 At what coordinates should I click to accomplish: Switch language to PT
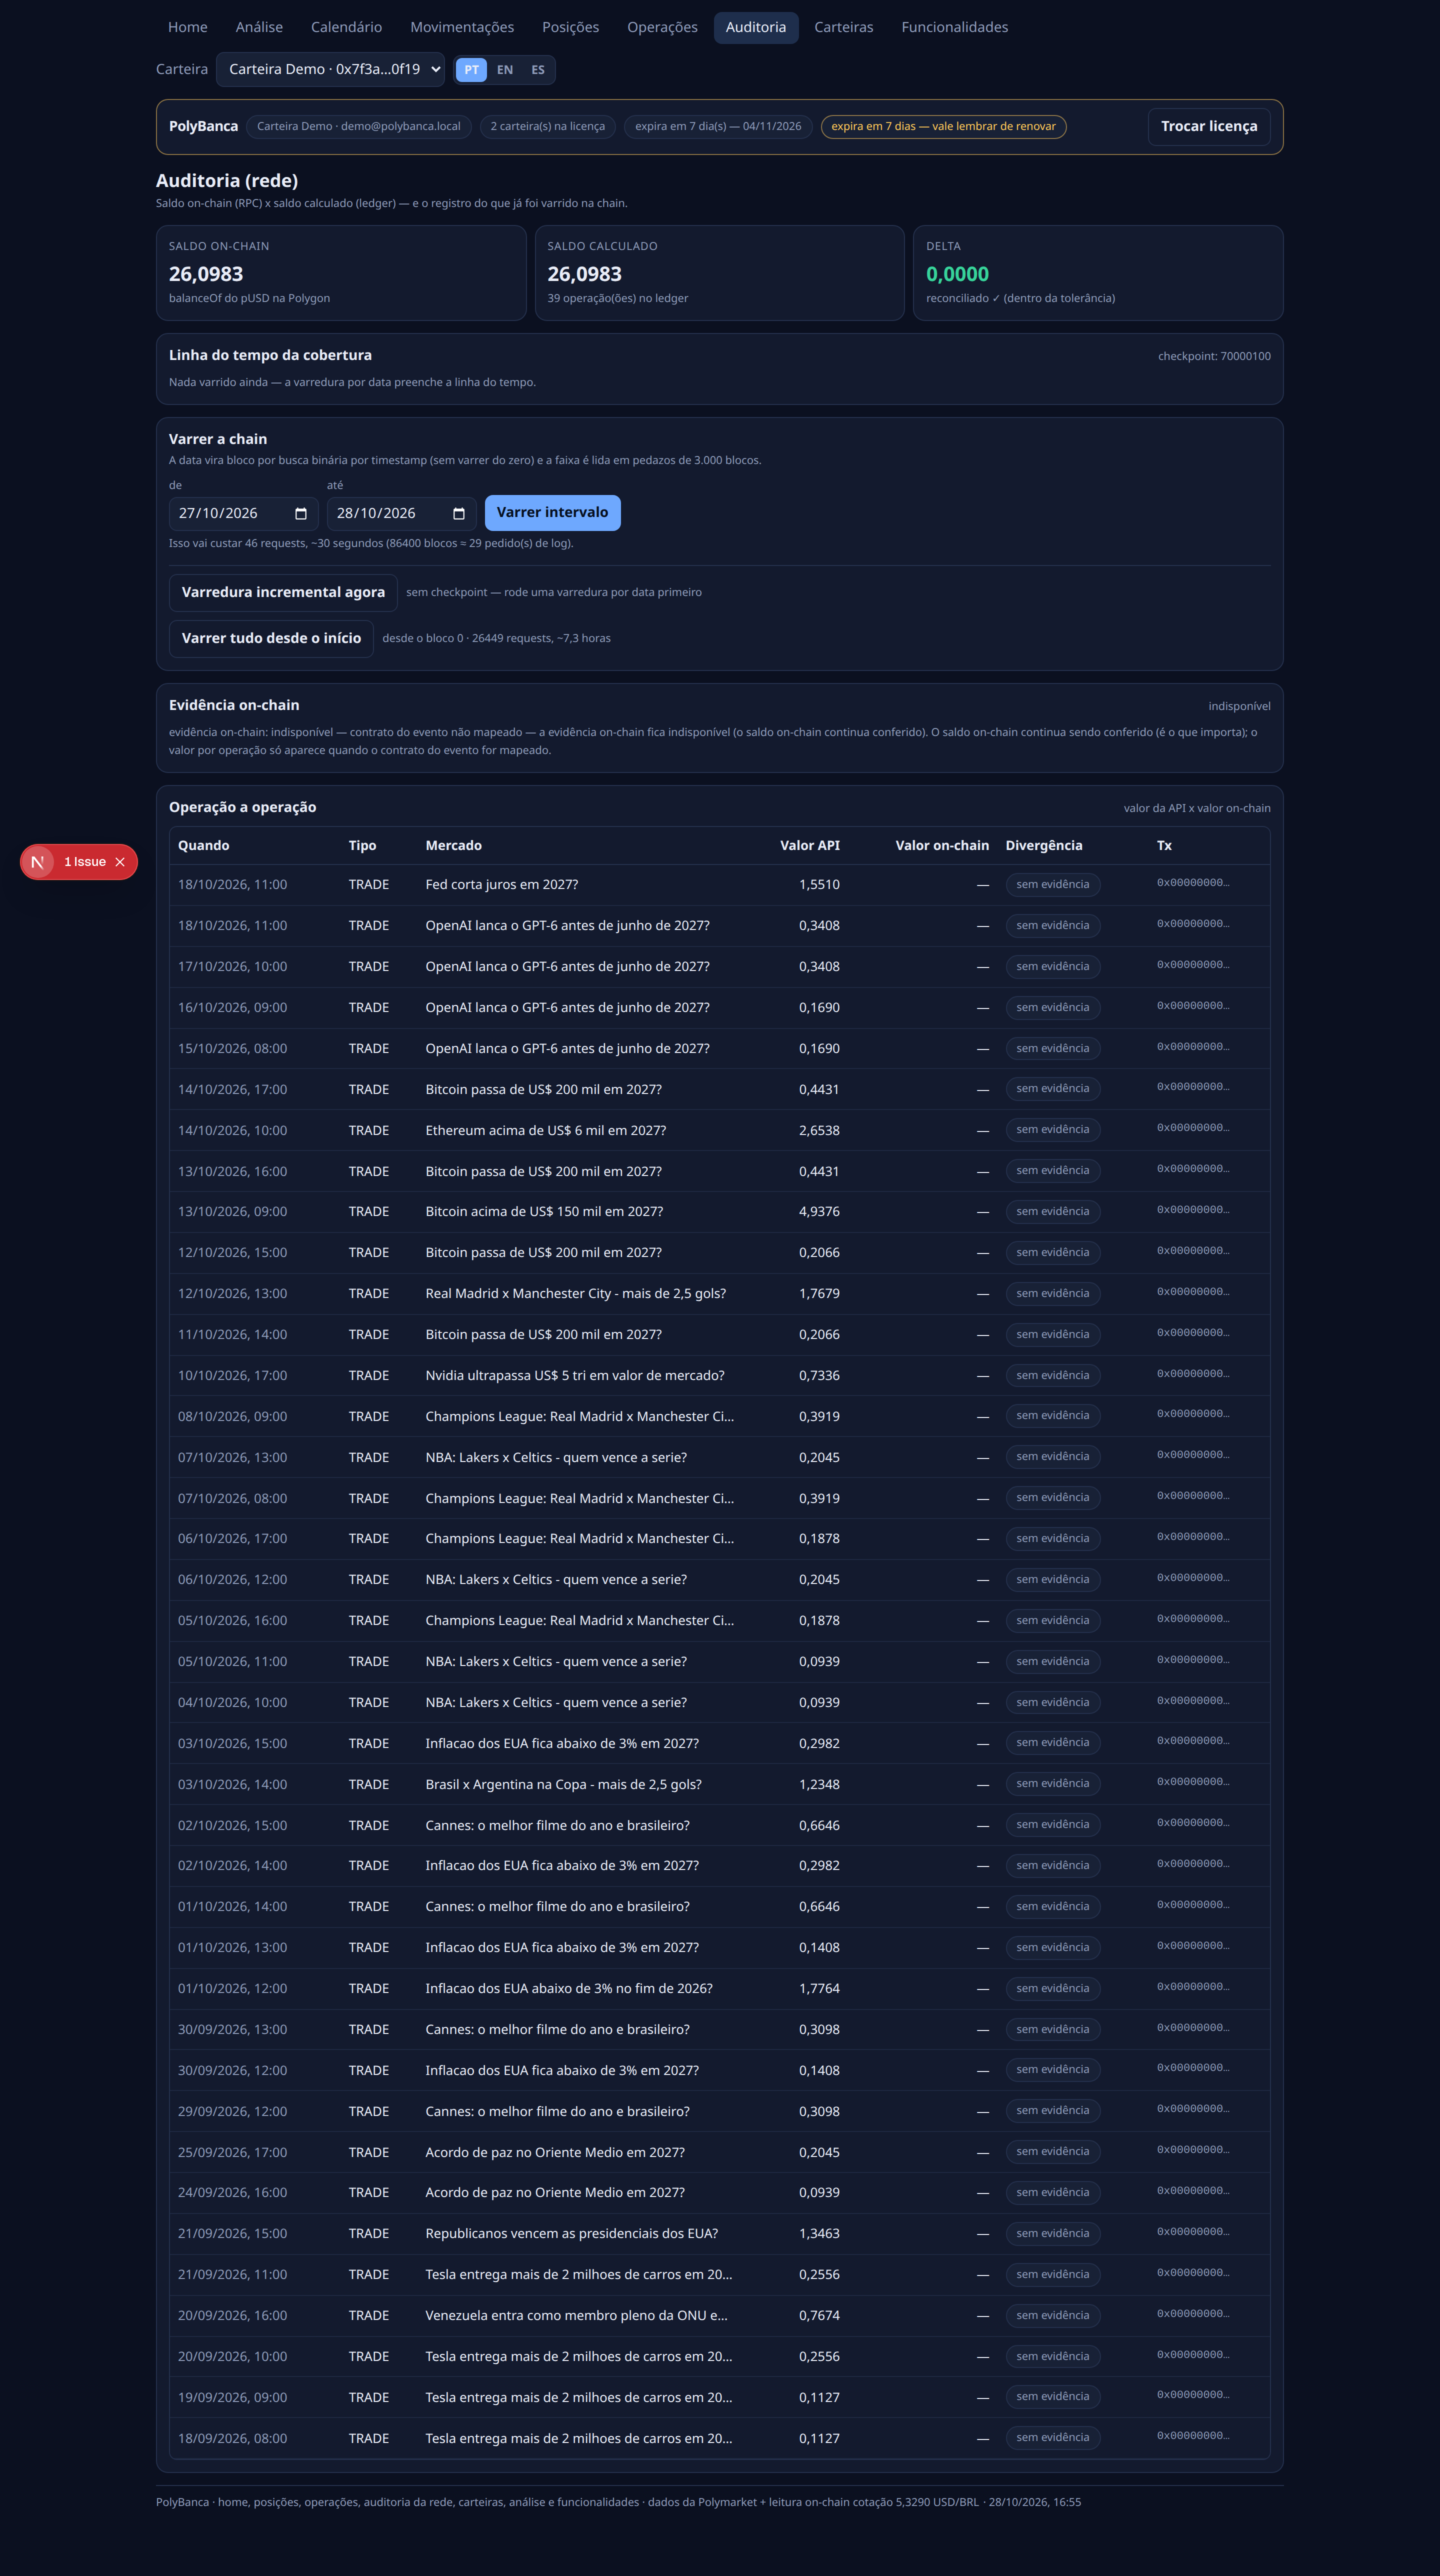(x=471, y=70)
